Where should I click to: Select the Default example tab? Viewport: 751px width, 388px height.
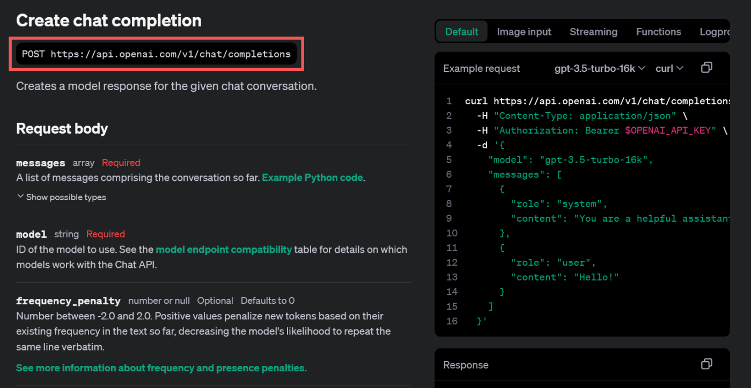click(461, 32)
